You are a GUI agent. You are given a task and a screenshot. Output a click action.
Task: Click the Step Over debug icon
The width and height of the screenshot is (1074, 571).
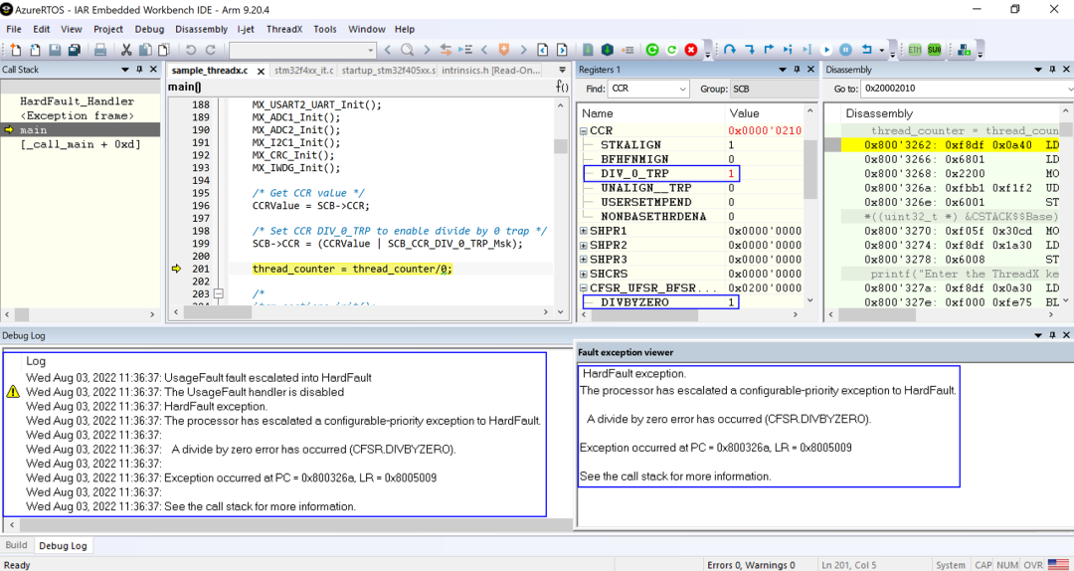coord(730,50)
